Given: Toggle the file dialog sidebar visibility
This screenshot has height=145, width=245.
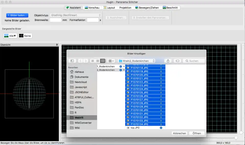Looking at the screenshot, I should [x=72, y=61].
